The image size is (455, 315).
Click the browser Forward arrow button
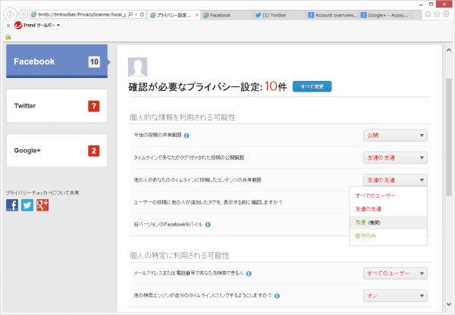click(x=24, y=14)
